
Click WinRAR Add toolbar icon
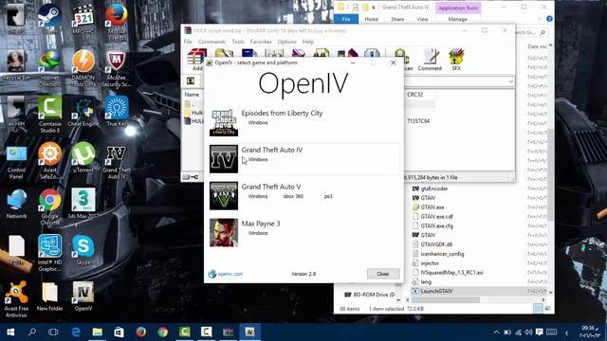coord(197,59)
